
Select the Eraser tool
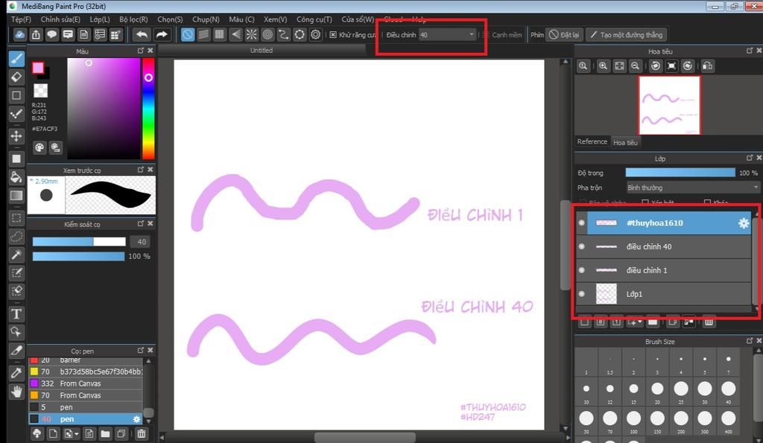tap(16, 77)
